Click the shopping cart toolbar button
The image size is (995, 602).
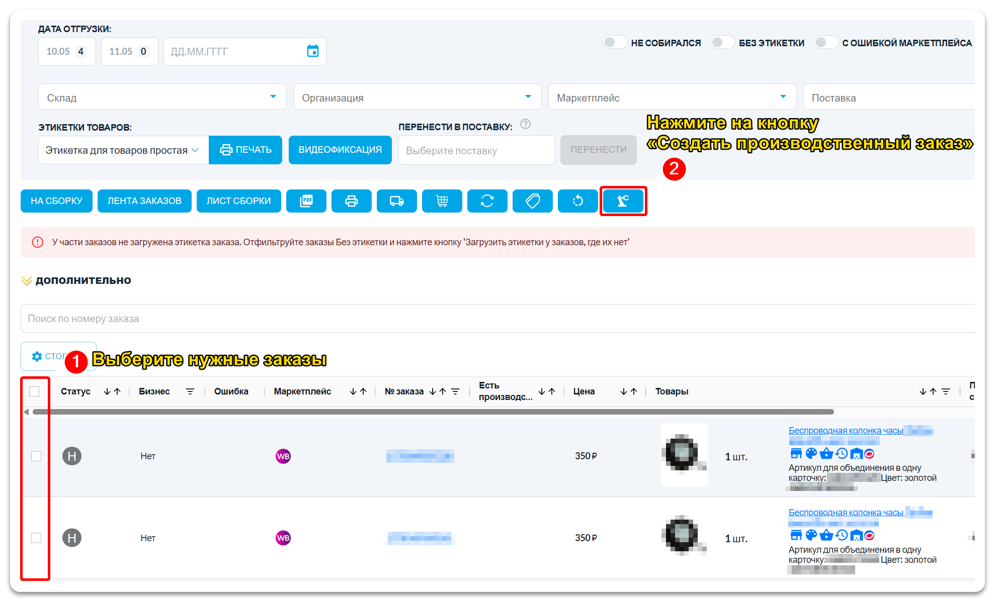[x=442, y=201]
